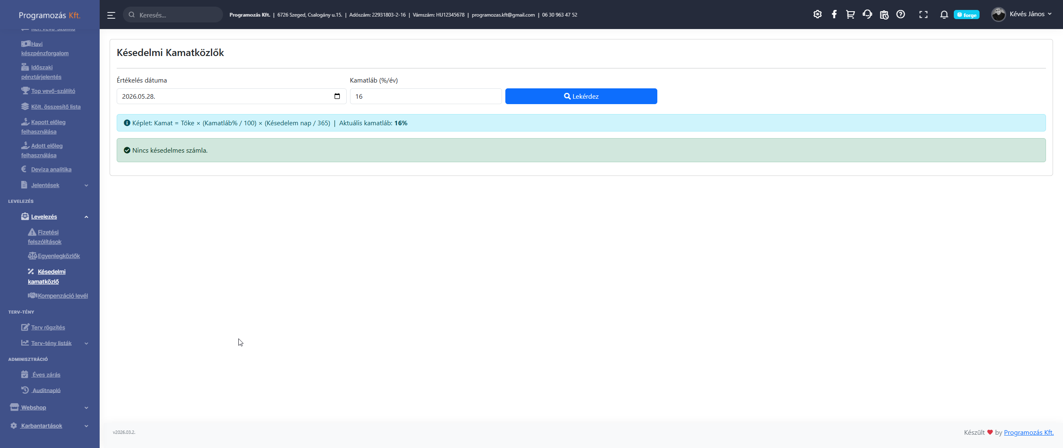Expand the Webshop menu

pos(49,407)
